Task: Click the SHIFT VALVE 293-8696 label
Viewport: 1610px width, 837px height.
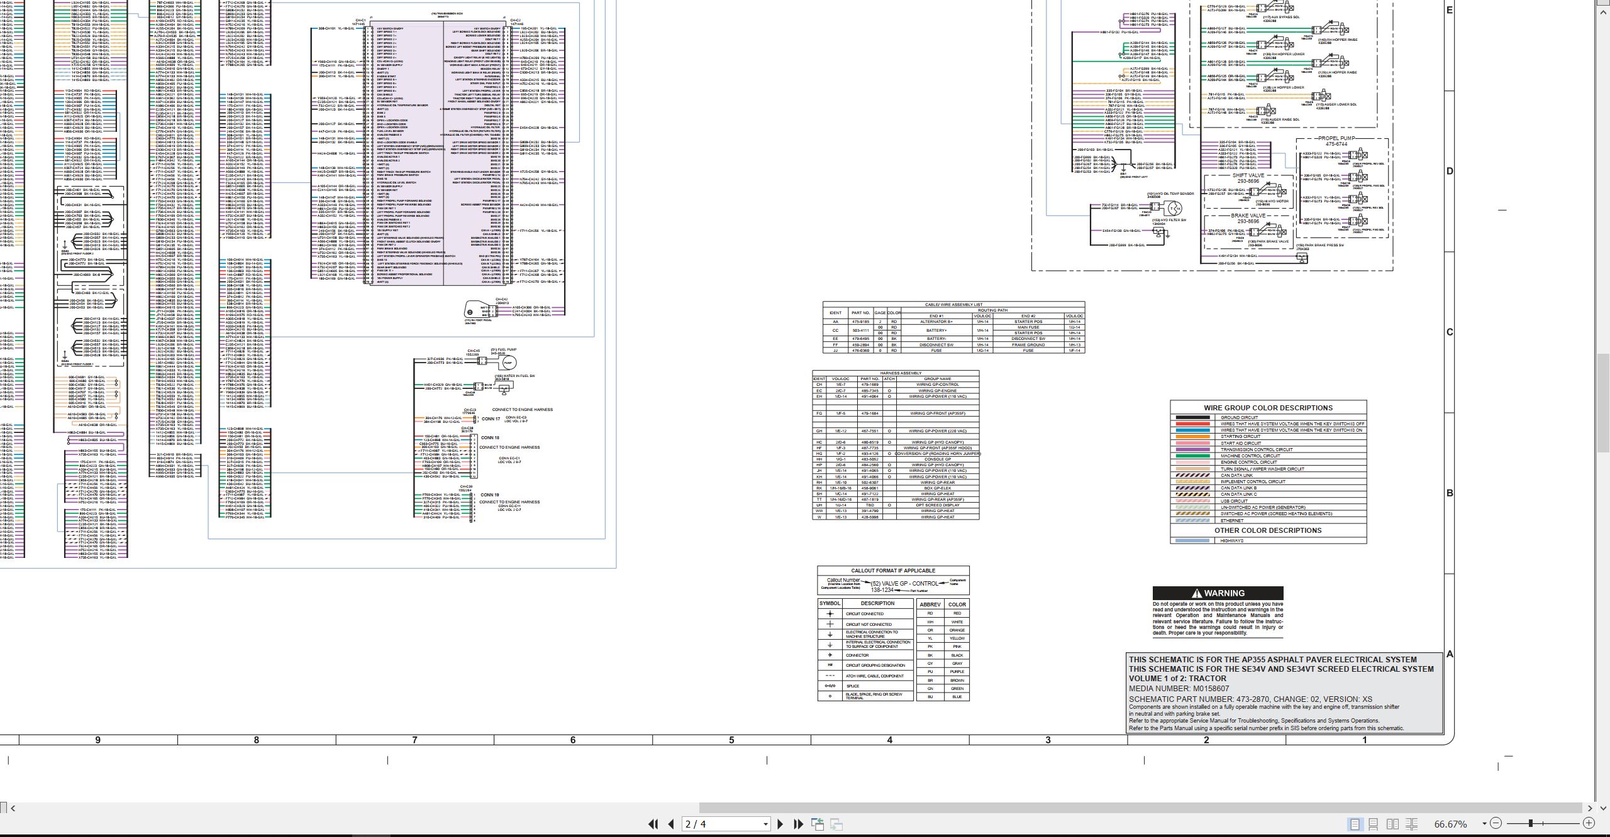Action: 1248,178
